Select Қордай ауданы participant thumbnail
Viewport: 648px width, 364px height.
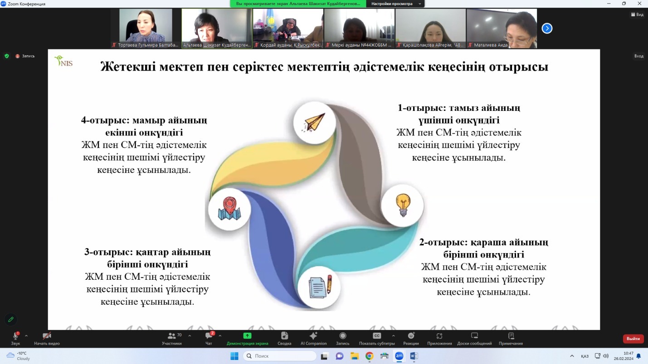(288, 29)
